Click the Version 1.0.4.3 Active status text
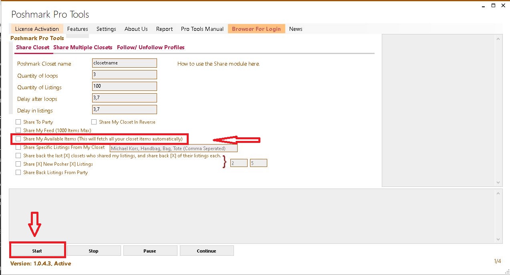510x275 pixels. [40, 263]
